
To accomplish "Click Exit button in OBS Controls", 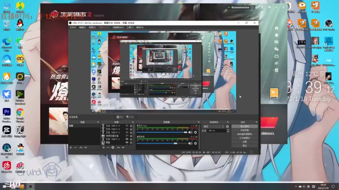I will (245, 146).
